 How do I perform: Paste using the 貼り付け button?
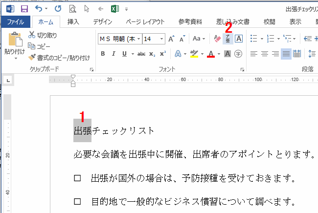click(15, 43)
